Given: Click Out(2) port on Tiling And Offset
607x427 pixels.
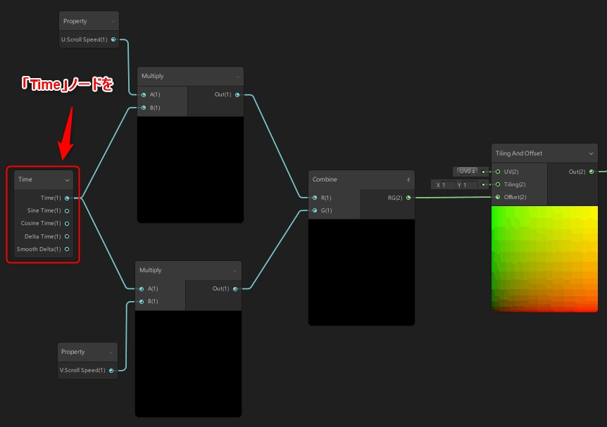Looking at the screenshot, I should click(x=592, y=172).
